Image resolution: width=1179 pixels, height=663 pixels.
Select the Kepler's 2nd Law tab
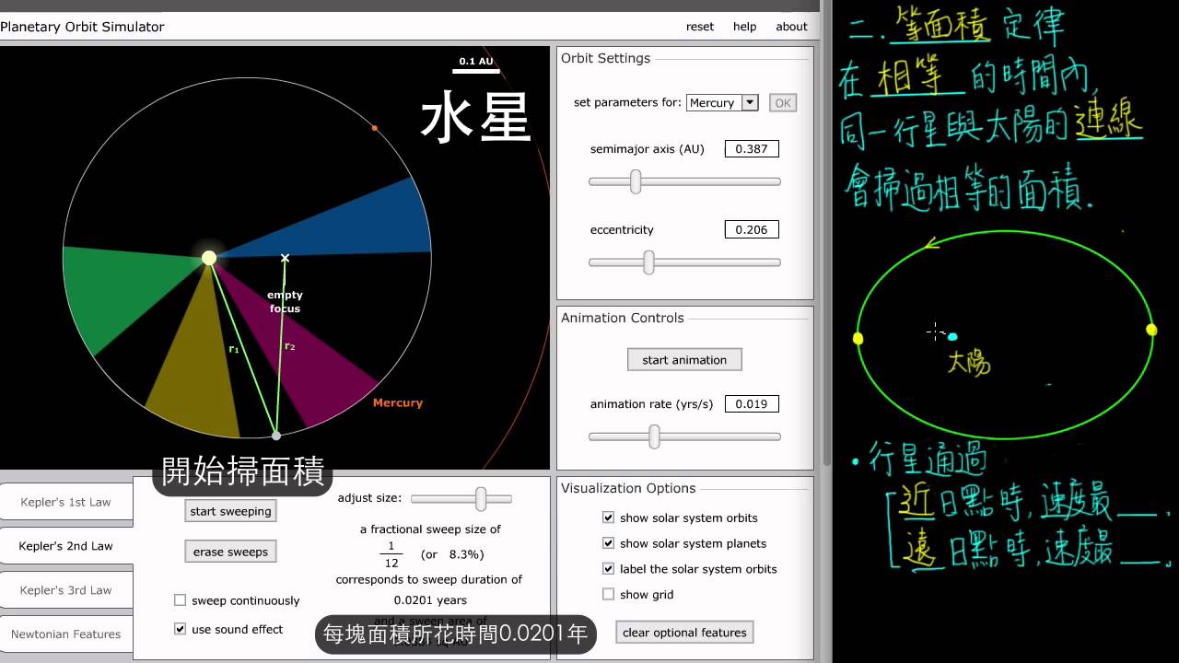[x=65, y=546]
